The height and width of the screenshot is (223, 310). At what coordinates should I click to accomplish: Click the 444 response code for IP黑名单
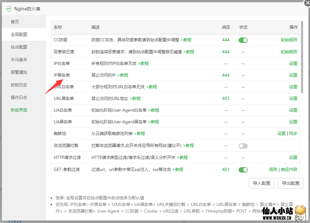point(226,75)
